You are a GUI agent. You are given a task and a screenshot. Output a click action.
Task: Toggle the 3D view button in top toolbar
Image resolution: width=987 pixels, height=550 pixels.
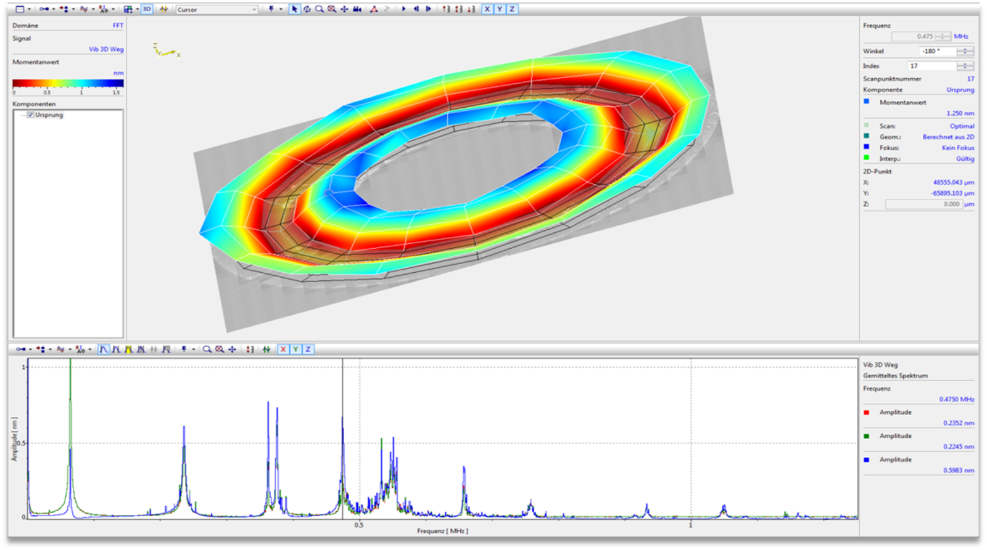coord(147,9)
